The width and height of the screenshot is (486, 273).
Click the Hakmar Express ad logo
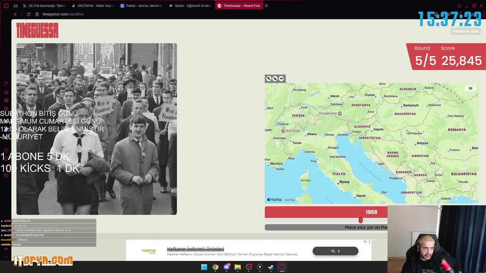pyautogui.click(x=149, y=251)
